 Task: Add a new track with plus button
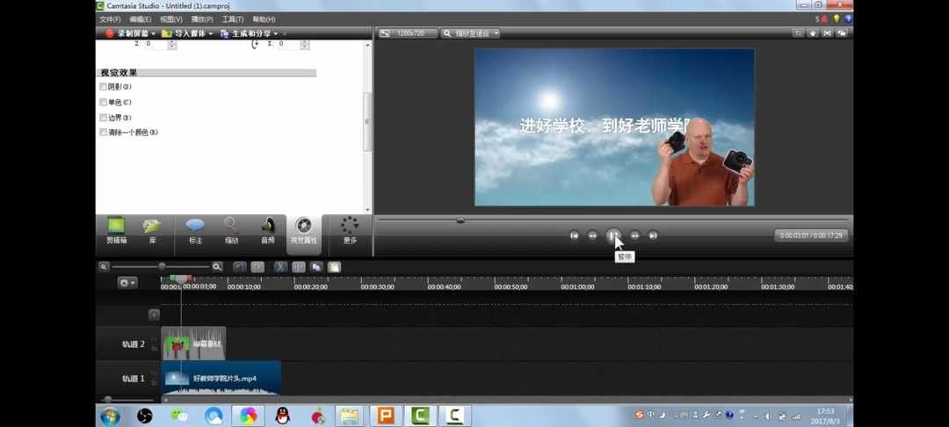(155, 315)
